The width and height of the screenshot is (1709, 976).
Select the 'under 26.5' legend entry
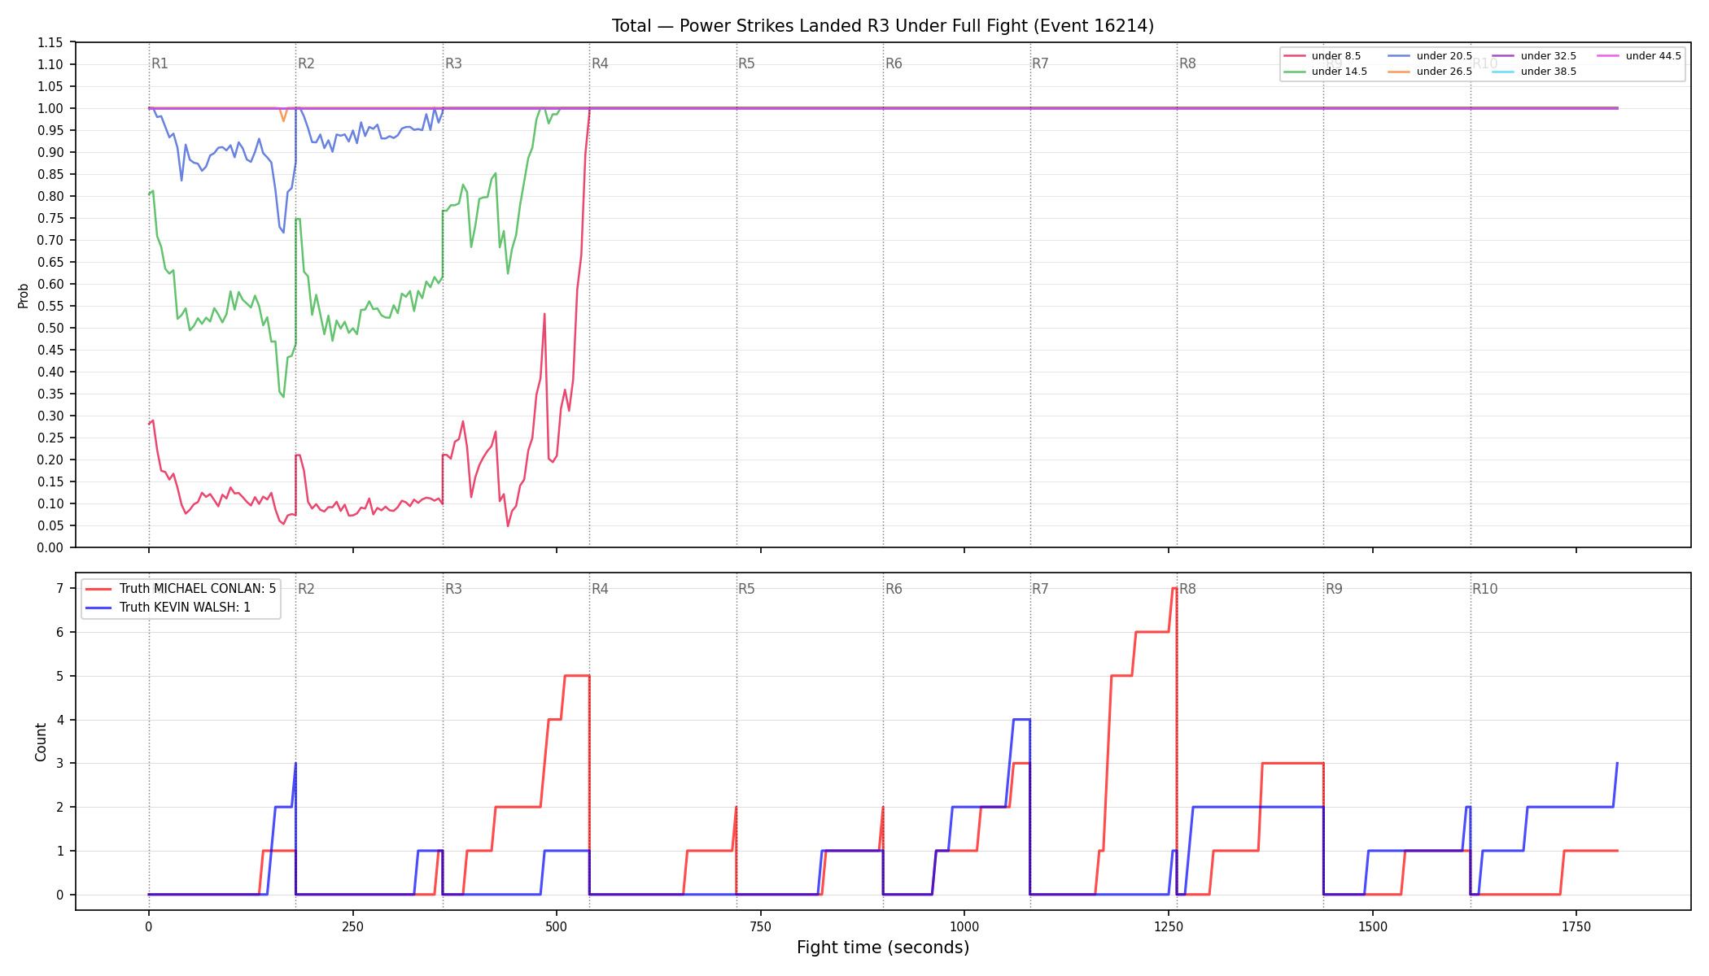(x=1431, y=72)
